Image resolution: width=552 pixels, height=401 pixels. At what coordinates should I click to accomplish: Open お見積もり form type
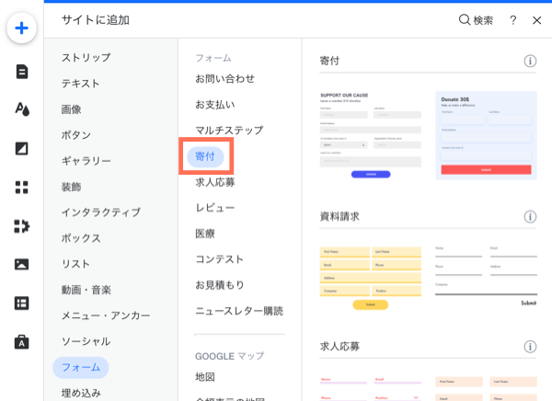tap(220, 285)
